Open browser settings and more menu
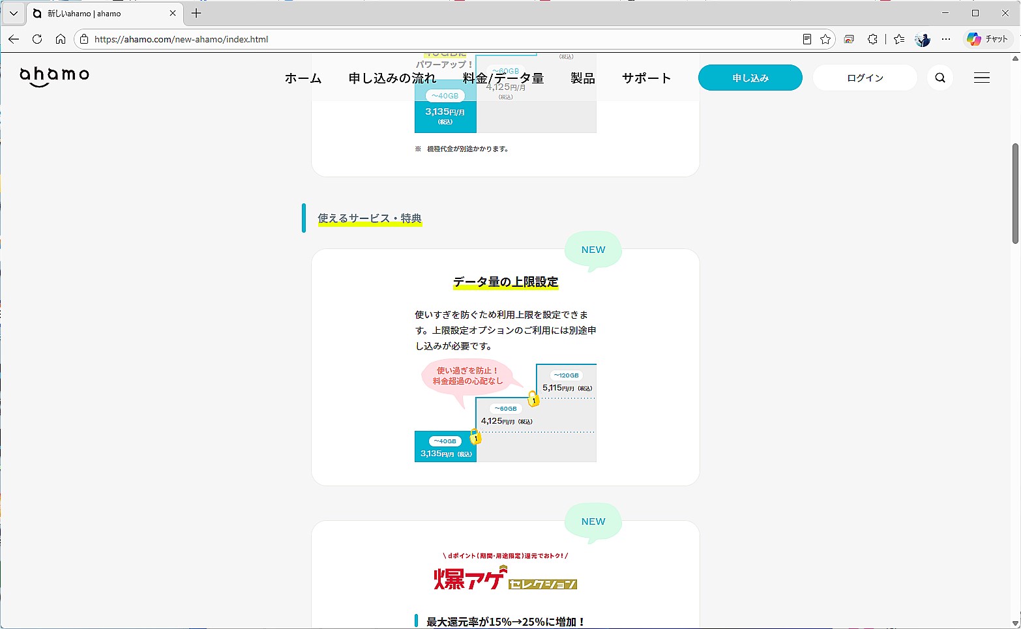 coord(946,39)
